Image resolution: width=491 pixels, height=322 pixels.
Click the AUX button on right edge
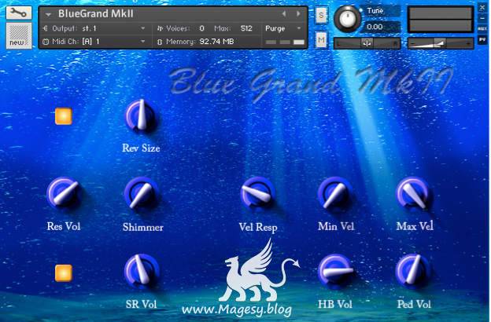click(482, 29)
